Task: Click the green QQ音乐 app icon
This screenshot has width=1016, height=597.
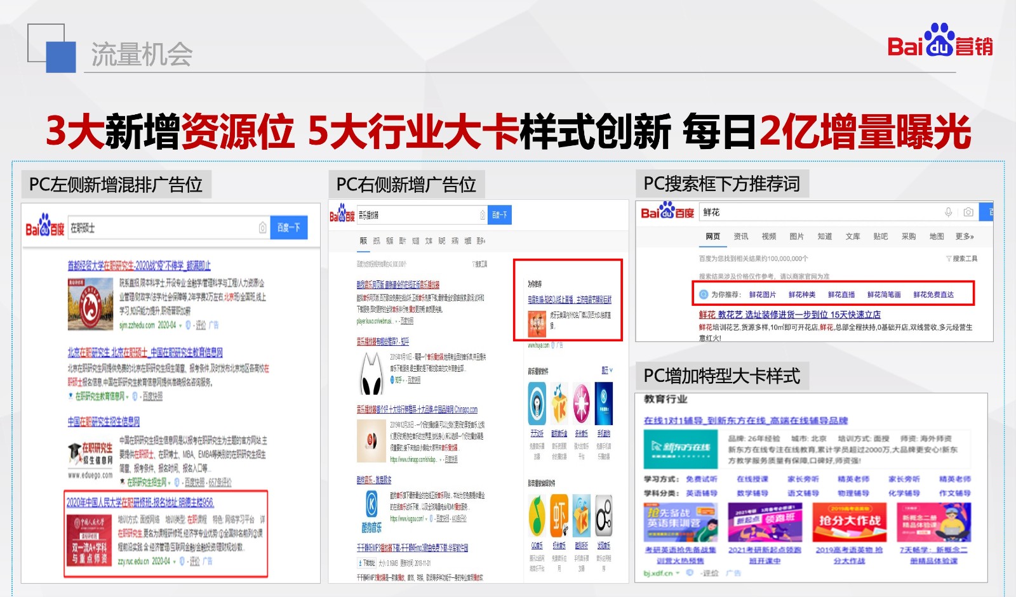Action: (537, 516)
